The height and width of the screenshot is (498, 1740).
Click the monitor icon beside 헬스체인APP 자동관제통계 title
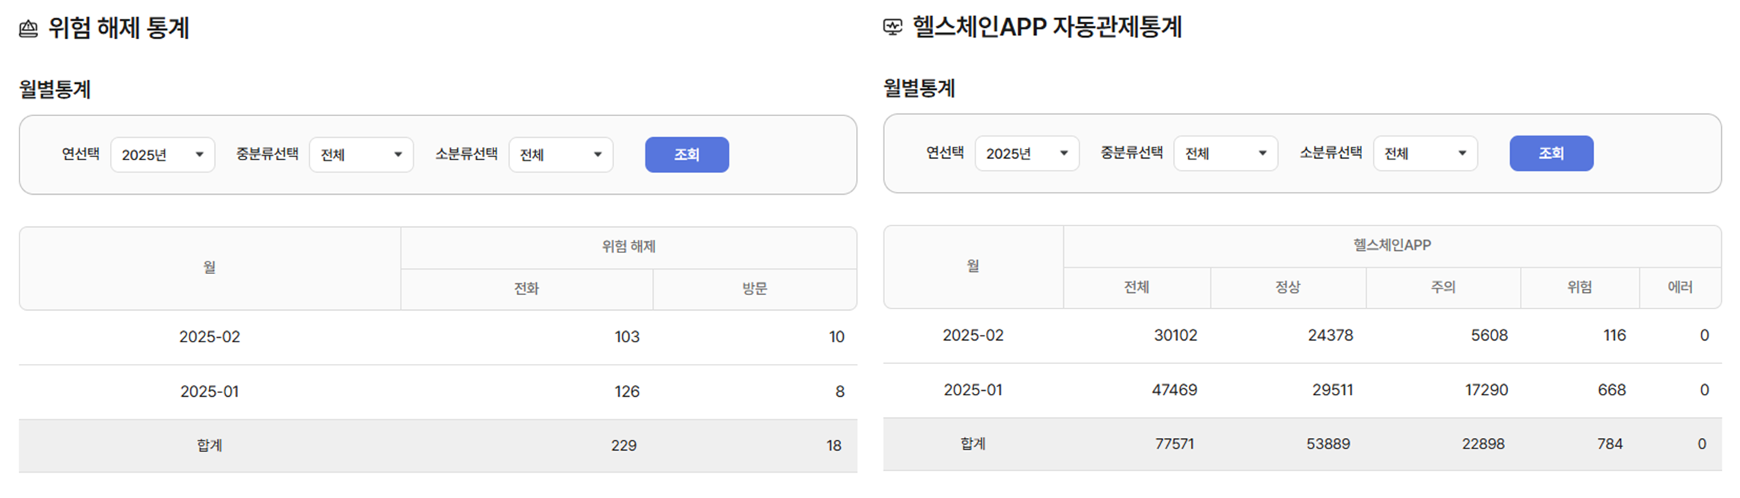[x=892, y=28]
